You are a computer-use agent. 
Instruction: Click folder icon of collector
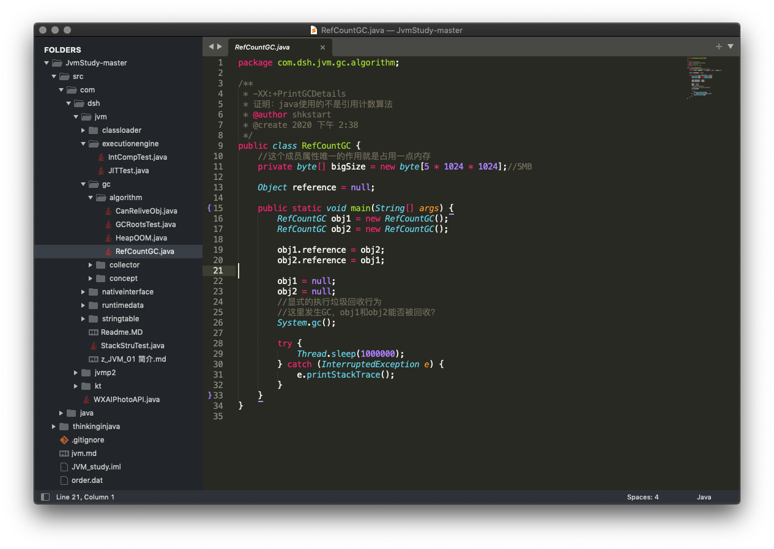tap(100, 265)
